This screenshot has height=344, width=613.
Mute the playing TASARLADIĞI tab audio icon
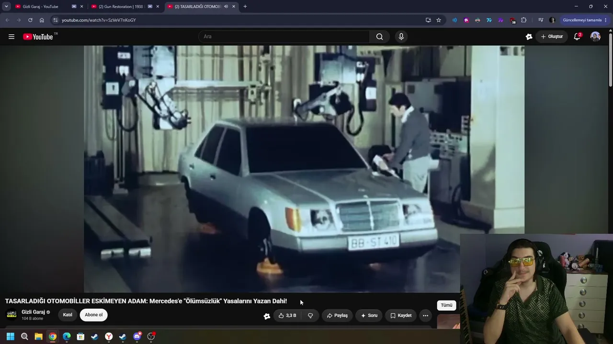pyautogui.click(x=226, y=7)
